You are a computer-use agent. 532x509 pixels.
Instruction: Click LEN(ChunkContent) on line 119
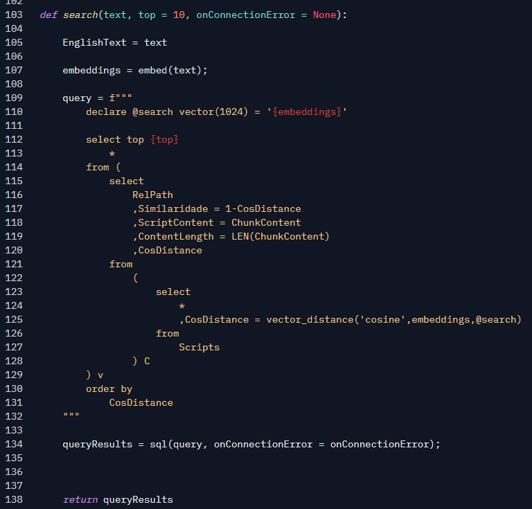(x=281, y=236)
